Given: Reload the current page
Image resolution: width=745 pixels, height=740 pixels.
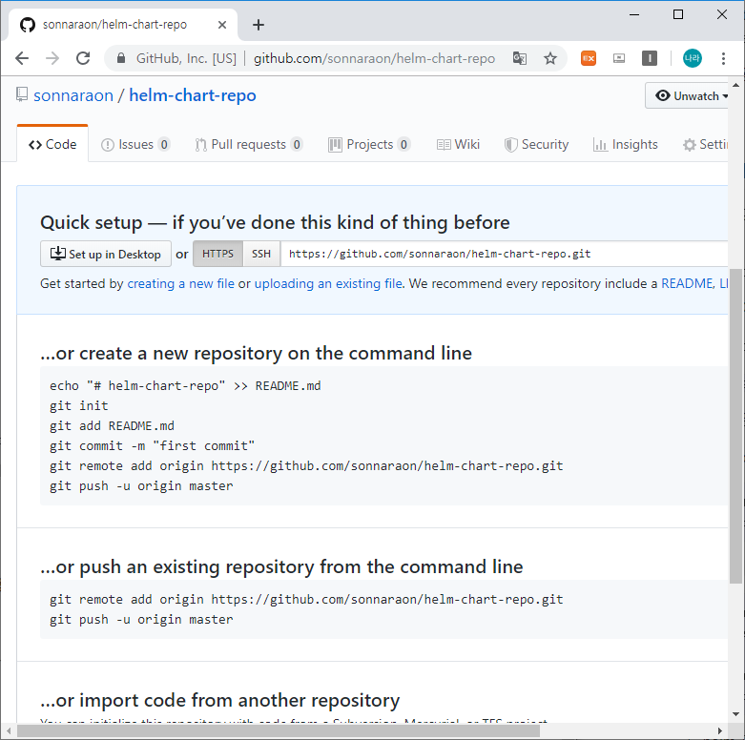Looking at the screenshot, I should point(83,58).
